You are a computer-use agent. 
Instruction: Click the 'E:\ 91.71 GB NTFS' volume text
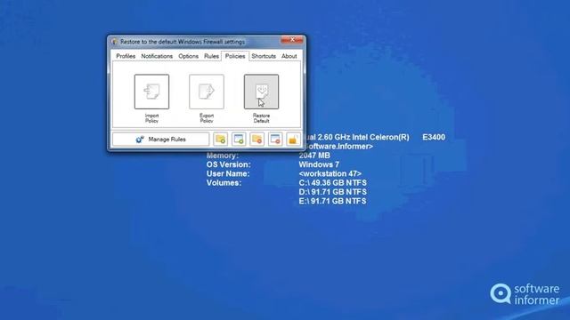[x=332, y=201]
